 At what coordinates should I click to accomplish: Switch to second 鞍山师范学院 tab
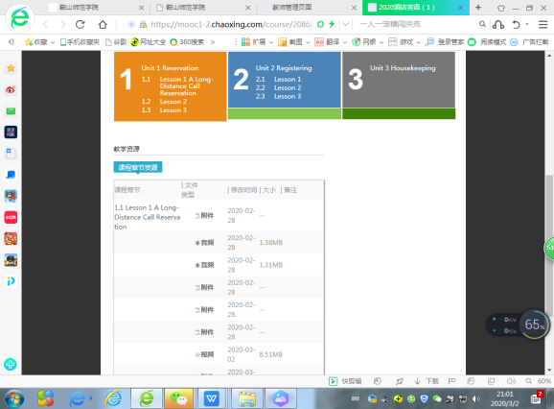click(x=203, y=8)
